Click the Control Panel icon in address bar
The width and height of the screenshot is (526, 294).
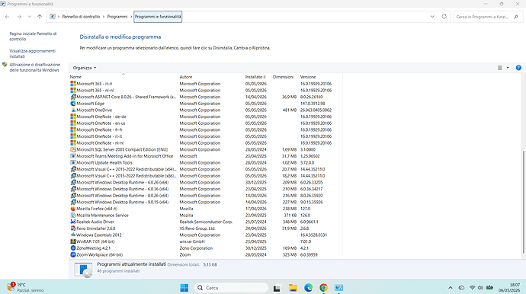[x=53, y=17]
